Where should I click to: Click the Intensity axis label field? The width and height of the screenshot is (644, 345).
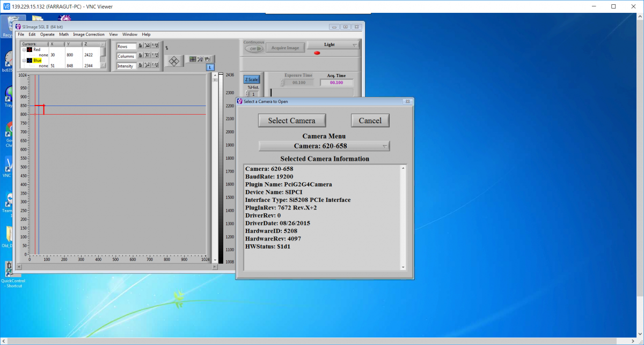coord(126,66)
